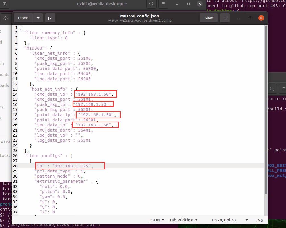Click the Open button in gedit
Viewport: 286px width, 228px height.
coord(23,18)
